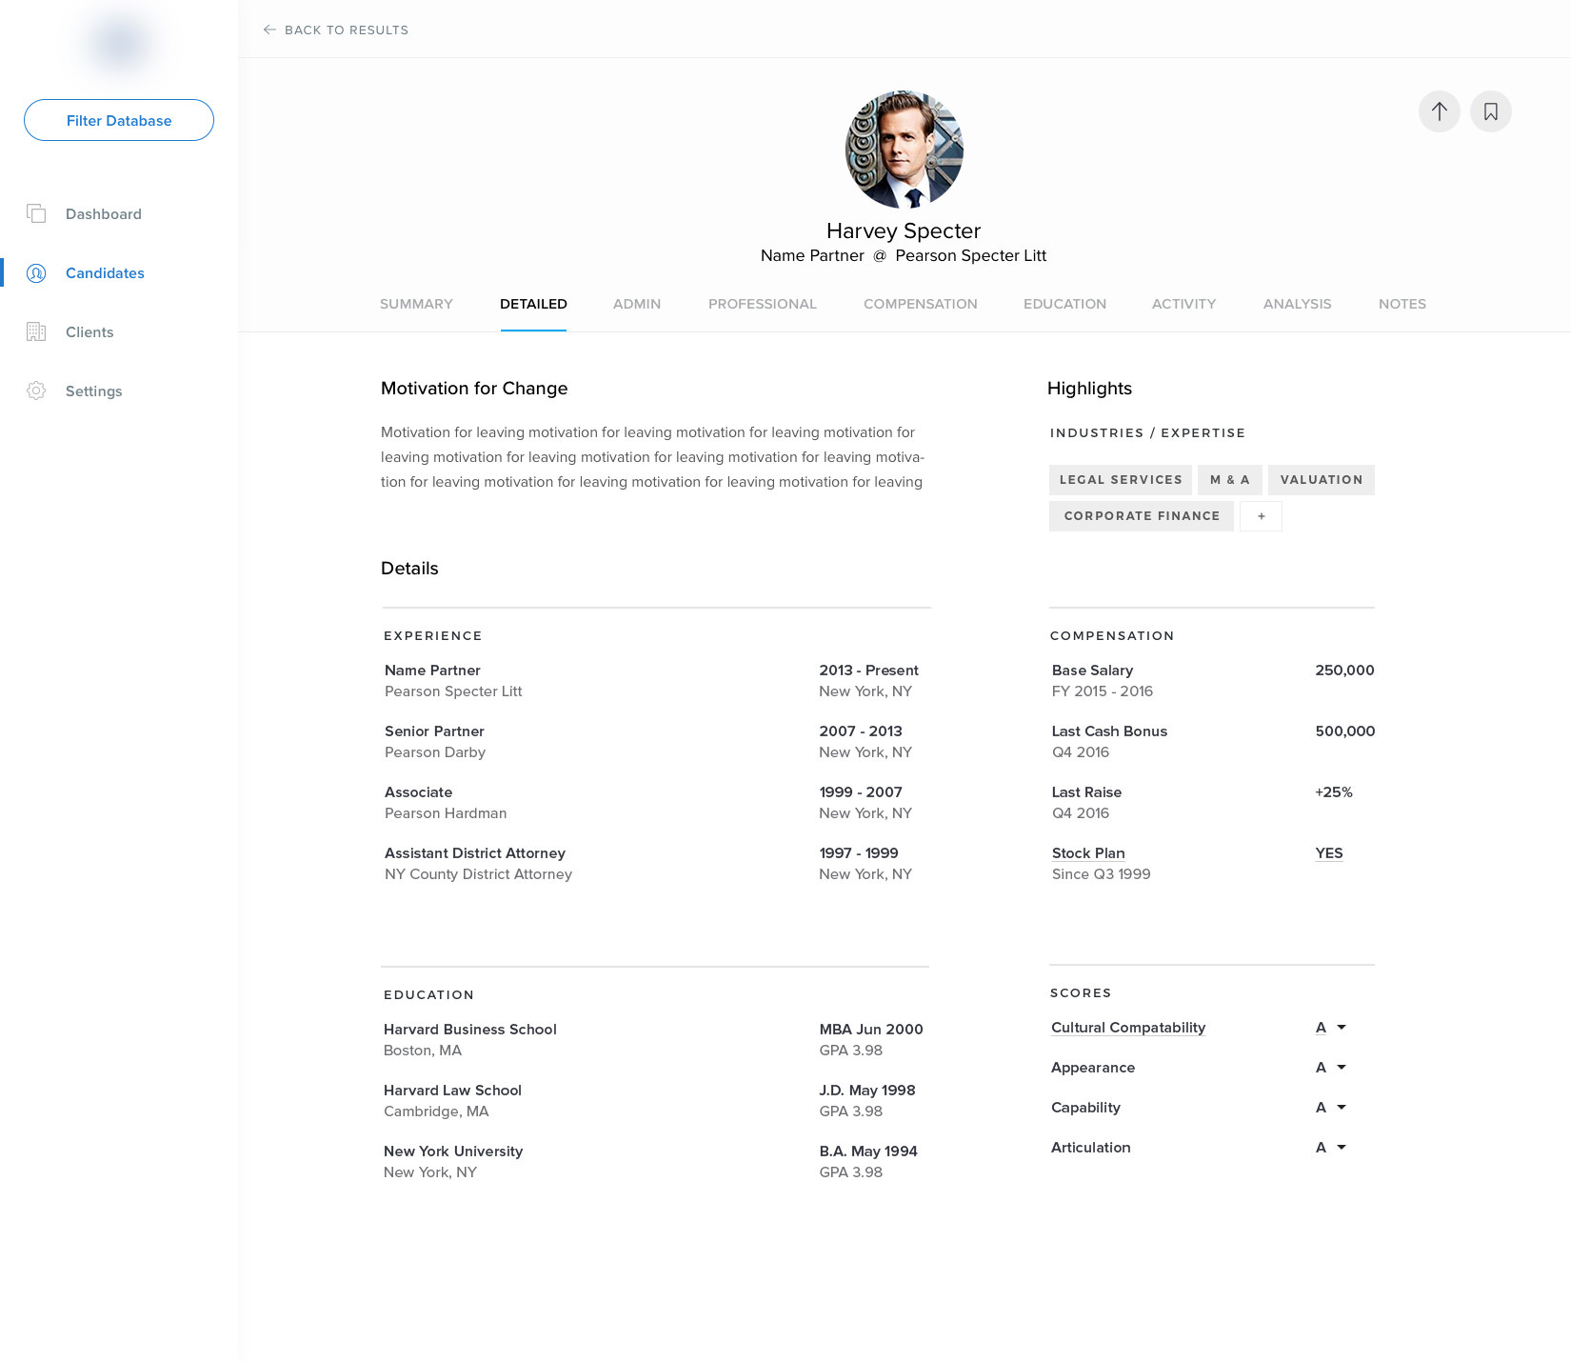Click the upward arrow share icon
The height and width of the screenshot is (1362, 1571).
1439,111
